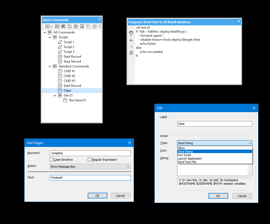Click the String box scrollbar down arrow

pyautogui.click(x=250, y=173)
